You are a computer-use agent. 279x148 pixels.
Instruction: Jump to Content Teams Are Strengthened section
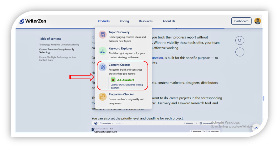(57, 51)
